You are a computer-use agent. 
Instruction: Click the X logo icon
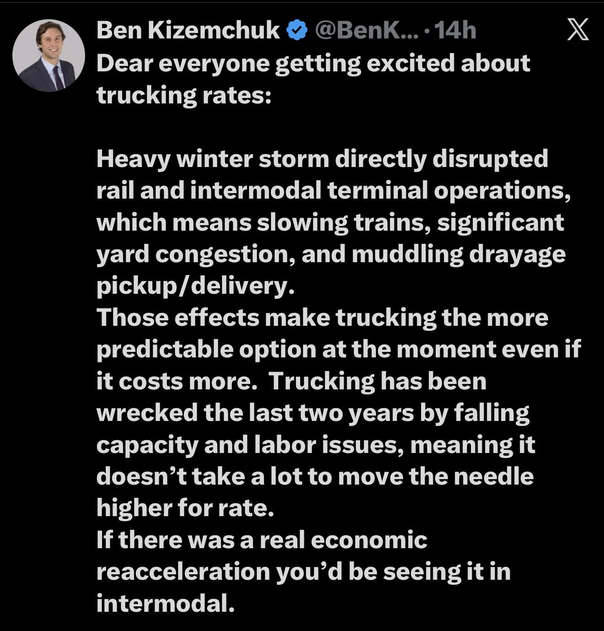pos(577,30)
